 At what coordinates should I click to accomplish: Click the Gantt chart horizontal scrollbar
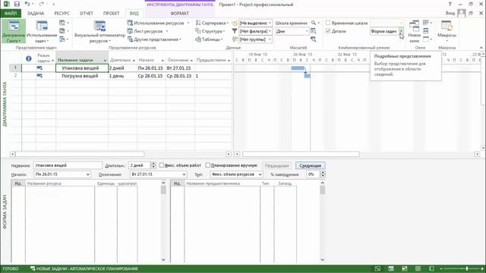(x=301, y=154)
